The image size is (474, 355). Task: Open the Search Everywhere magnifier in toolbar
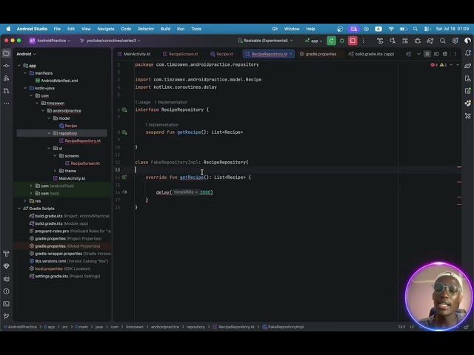pyautogui.click(x=443, y=41)
